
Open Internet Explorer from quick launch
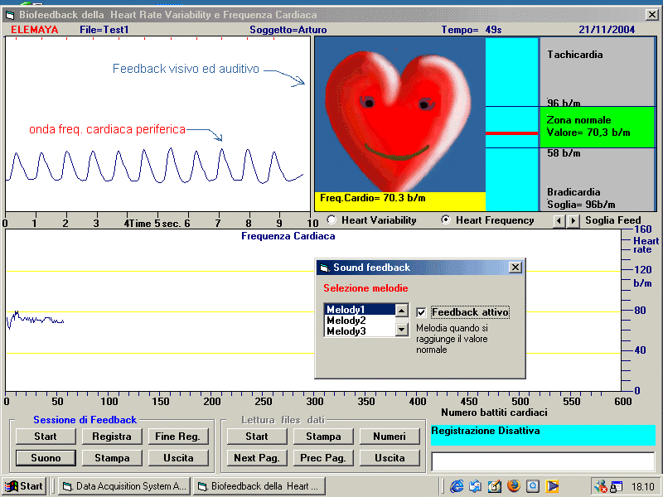457,486
